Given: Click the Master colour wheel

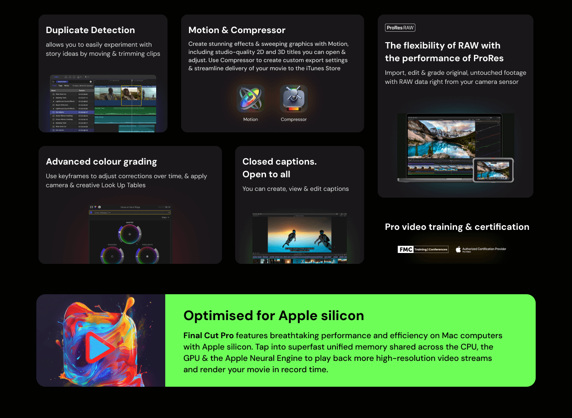Looking at the screenshot, I should pyautogui.click(x=130, y=234).
